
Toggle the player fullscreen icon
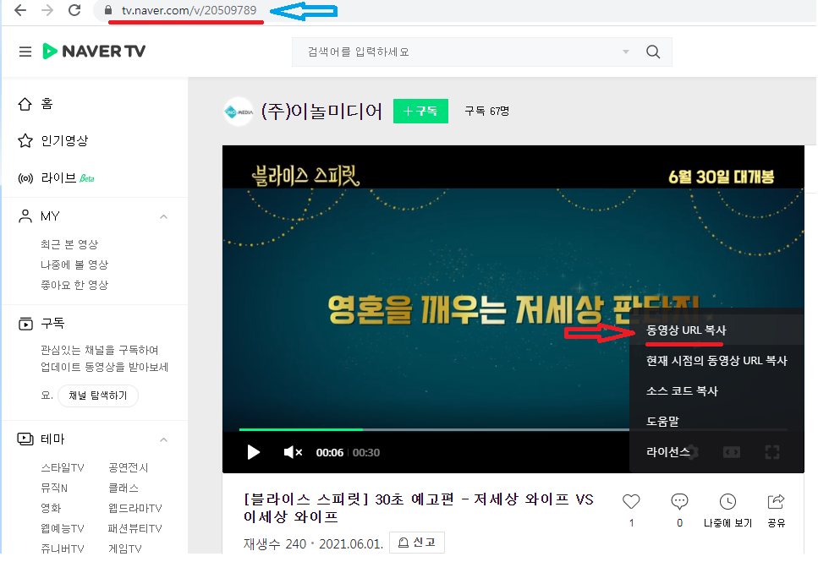click(x=772, y=452)
